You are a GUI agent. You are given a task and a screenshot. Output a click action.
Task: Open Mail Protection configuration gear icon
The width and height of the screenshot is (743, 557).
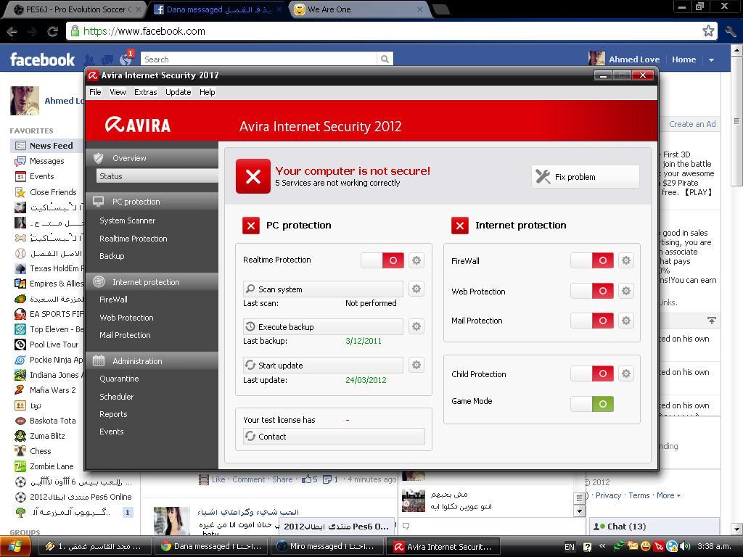click(x=626, y=321)
